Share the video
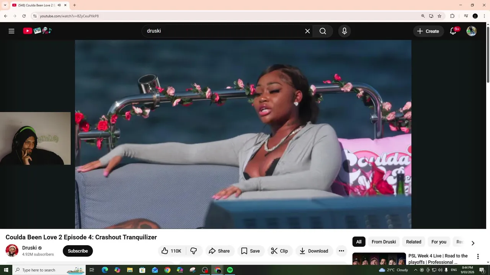 tap(219, 251)
